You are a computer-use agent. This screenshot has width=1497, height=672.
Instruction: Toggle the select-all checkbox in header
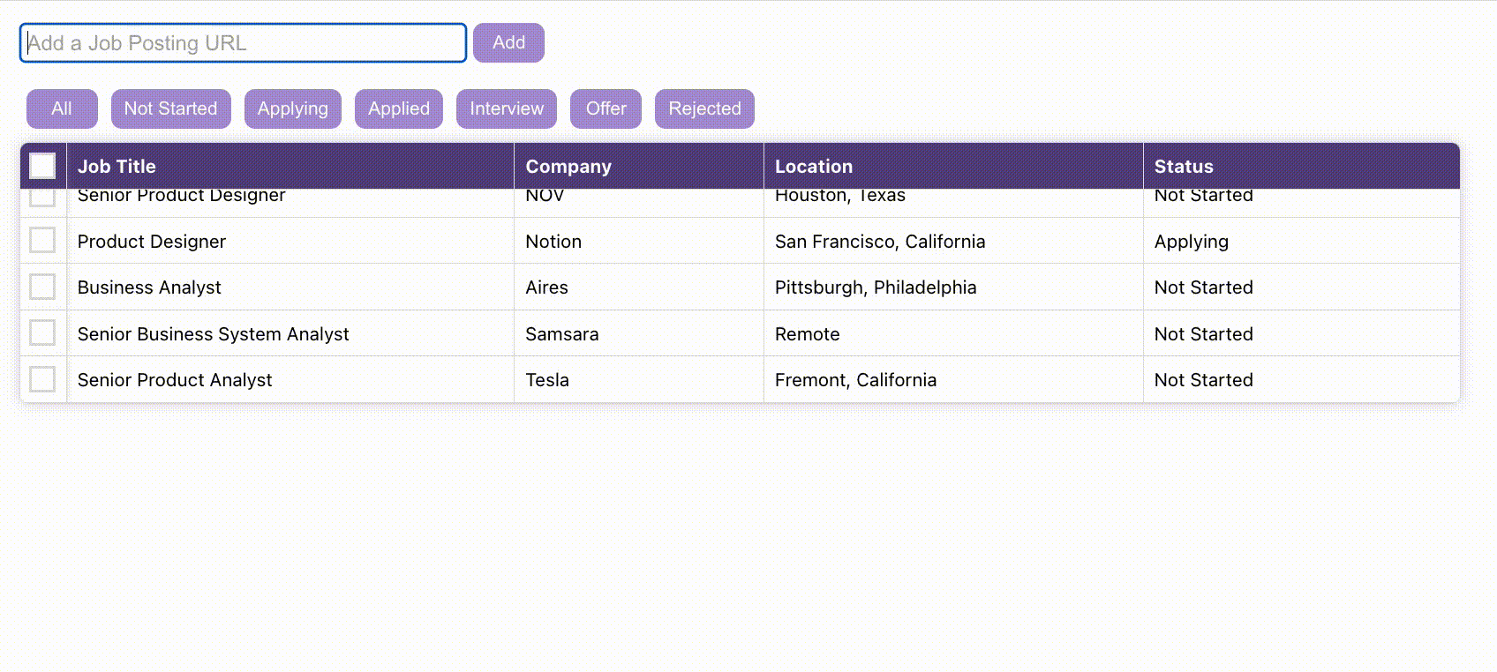[x=42, y=166]
